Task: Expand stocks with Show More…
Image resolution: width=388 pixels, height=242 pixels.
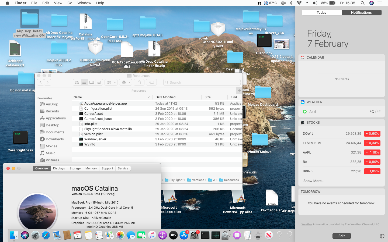Action: point(314,181)
